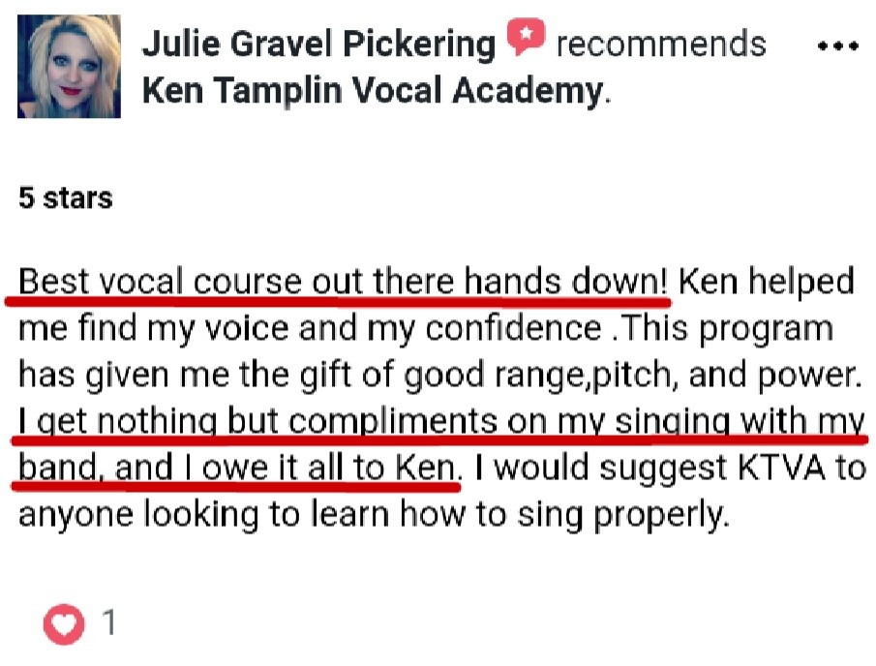Click the 5 stars rating label

pos(65,198)
